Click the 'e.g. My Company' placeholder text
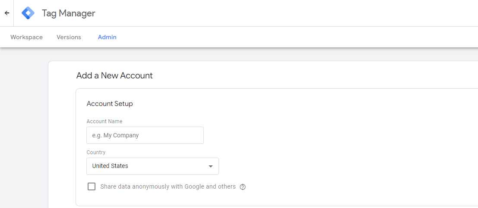 click(x=115, y=135)
